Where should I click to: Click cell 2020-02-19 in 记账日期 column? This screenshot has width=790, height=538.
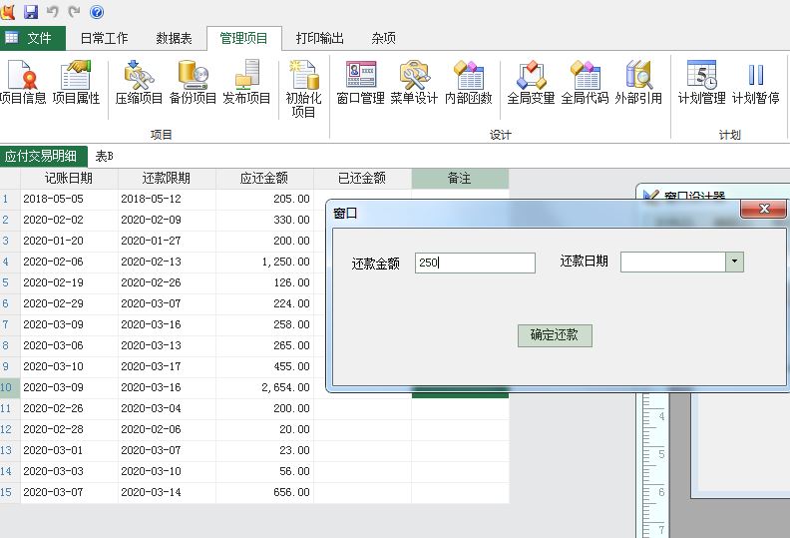click(69, 282)
